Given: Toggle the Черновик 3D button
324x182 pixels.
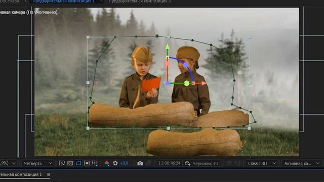Looking at the screenshot, I should [201, 163].
